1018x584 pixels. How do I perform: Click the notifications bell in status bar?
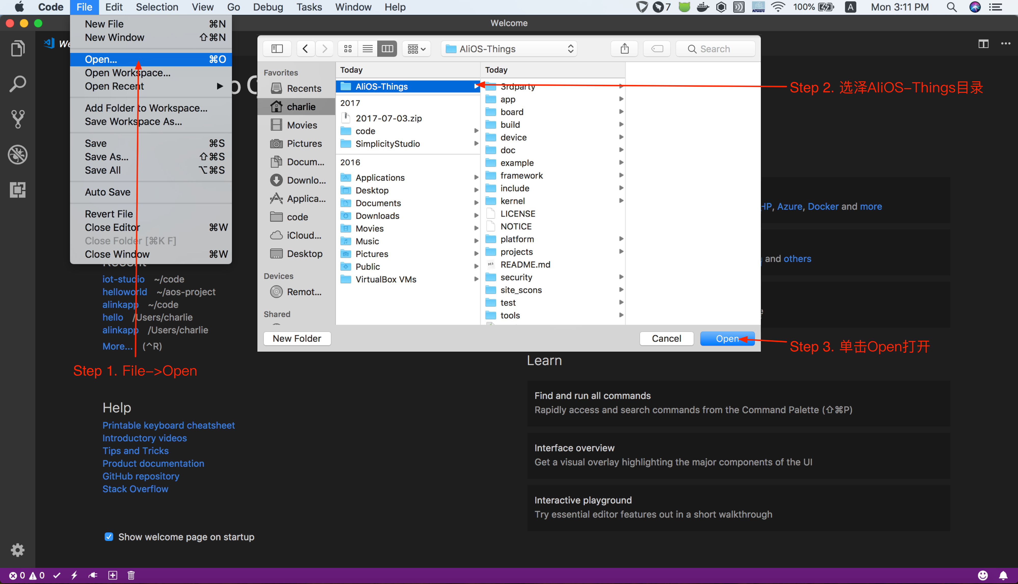tap(1003, 575)
